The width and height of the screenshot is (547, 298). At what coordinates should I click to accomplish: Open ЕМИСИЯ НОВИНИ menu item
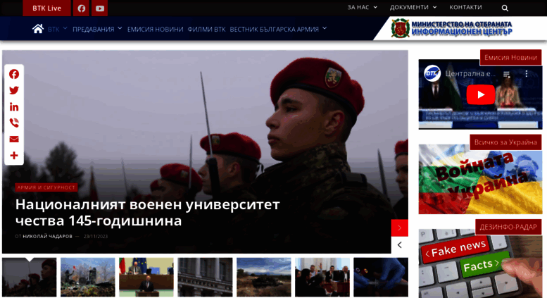point(156,30)
